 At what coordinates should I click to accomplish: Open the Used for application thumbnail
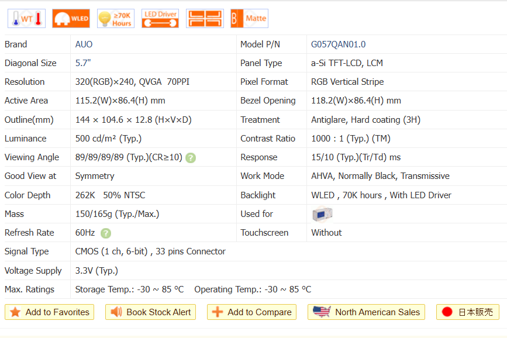point(322,214)
